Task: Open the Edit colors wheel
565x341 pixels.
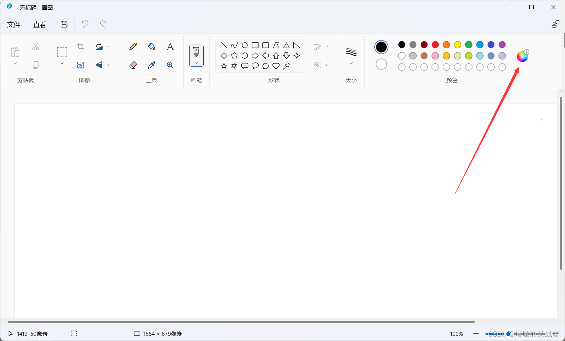Action: [523, 56]
